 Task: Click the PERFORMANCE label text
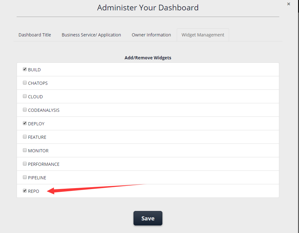tap(44, 164)
